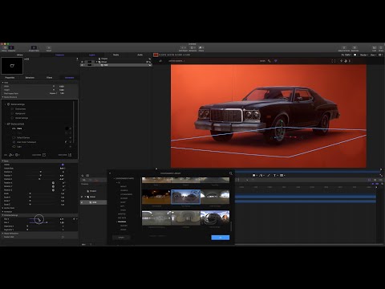Click the Keyframe Editor toolbar icon

(355, 47)
